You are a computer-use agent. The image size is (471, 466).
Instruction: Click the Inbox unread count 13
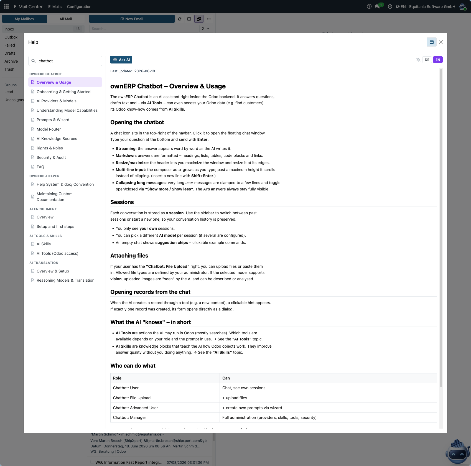tap(78, 29)
